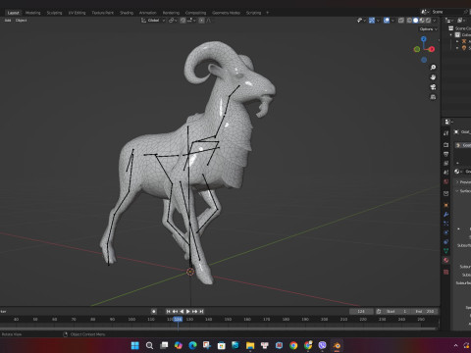Click the zoom view magnifier icon
Image resolution: width=471 pixels, height=353 pixels.
point(433,68)
